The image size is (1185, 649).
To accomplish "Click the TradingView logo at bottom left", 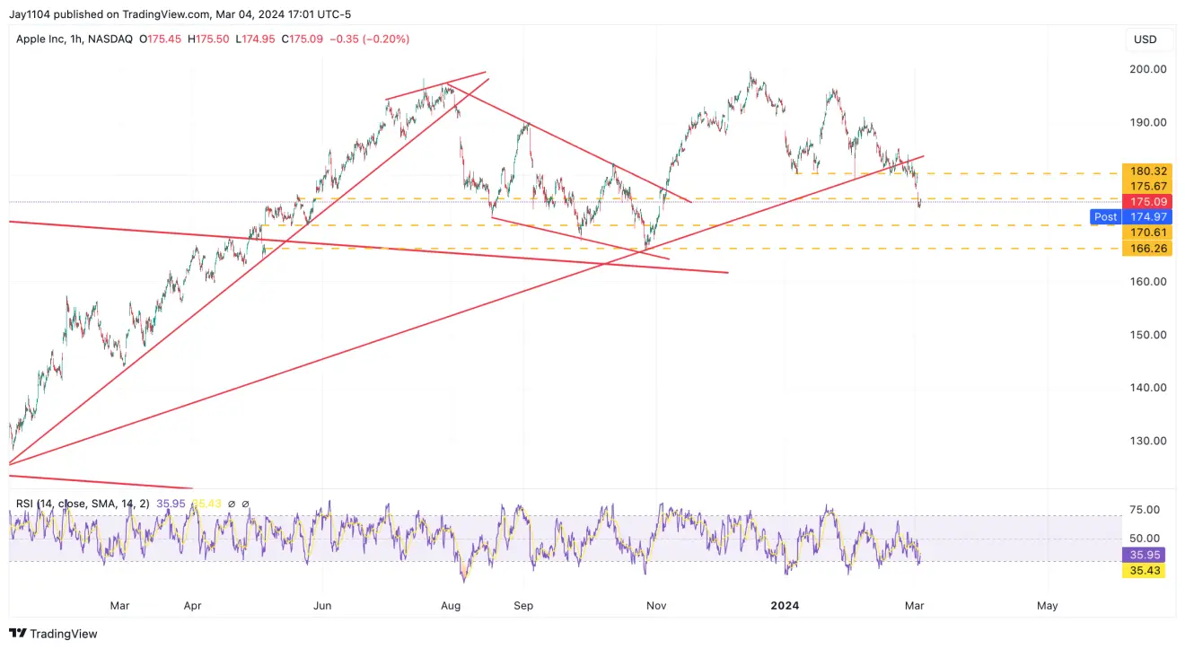I will pyautogui.click(x=53, y=634).
